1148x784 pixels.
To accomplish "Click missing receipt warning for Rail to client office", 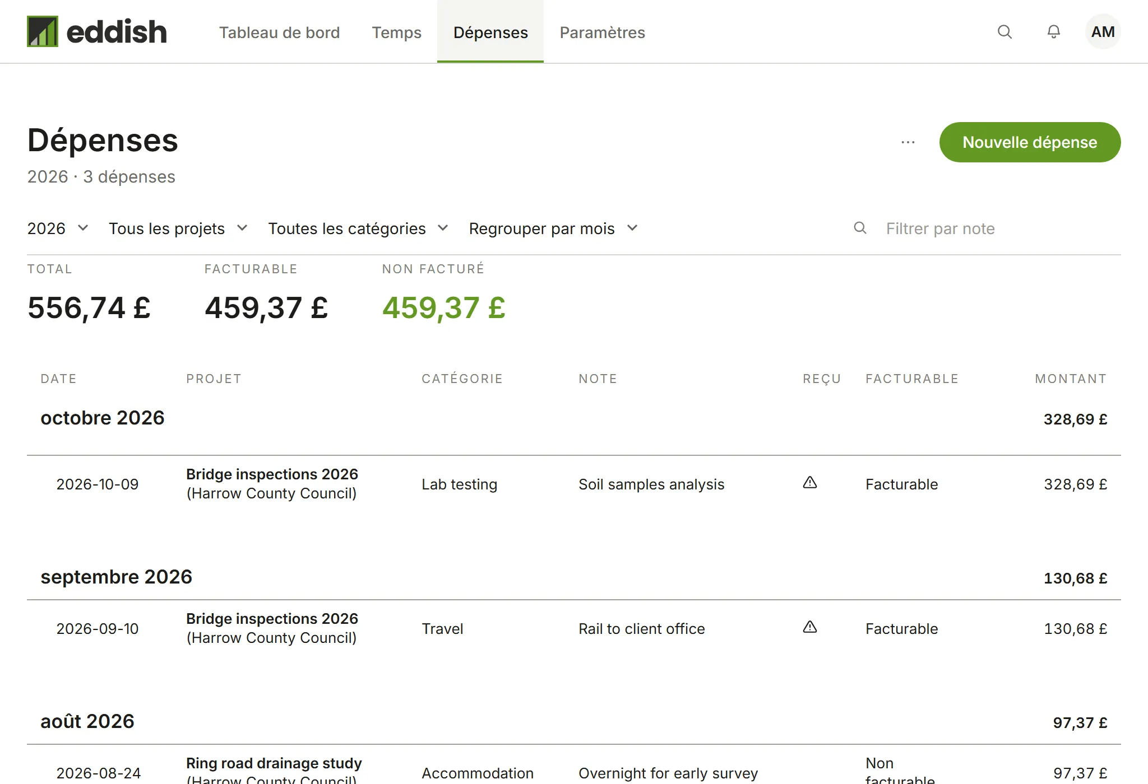I will (x=810, y=627).
